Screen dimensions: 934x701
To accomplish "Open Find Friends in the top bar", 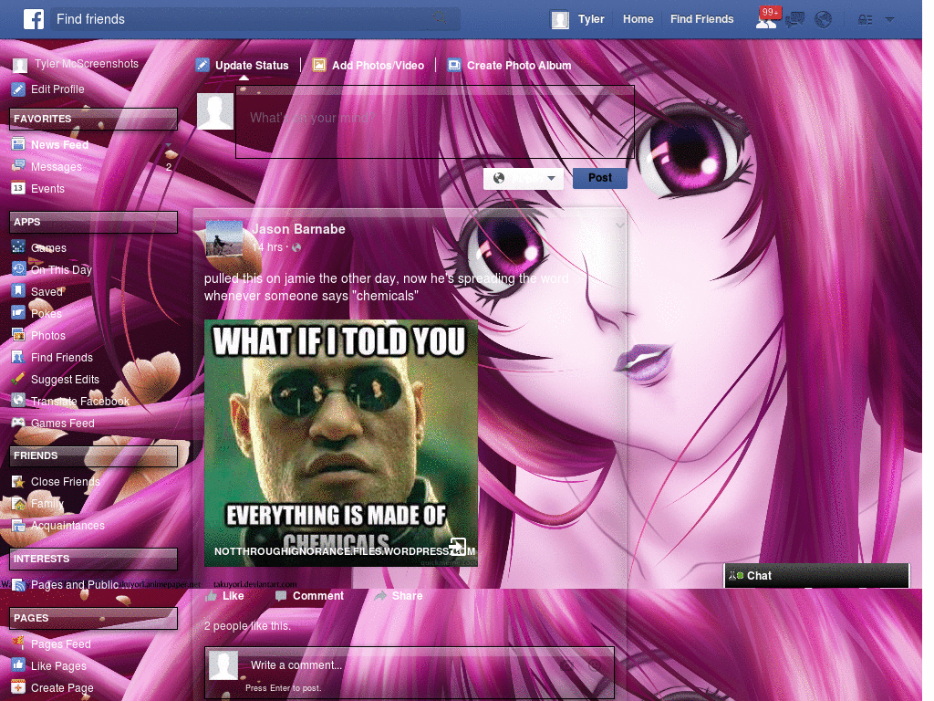I will (x=701, y=19).
